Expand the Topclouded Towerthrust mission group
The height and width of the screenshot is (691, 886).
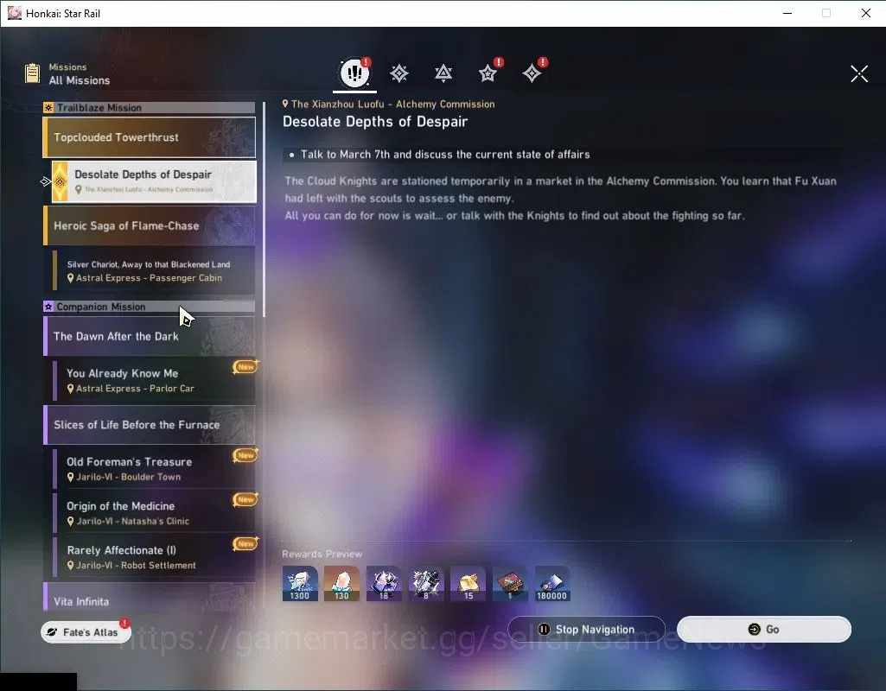150,137
